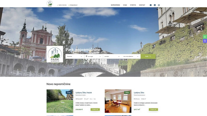Image resolution: width=207 pixels, height=116 pixels.
Task: Open the Instagram profile icon
Action: click(159, 5)
